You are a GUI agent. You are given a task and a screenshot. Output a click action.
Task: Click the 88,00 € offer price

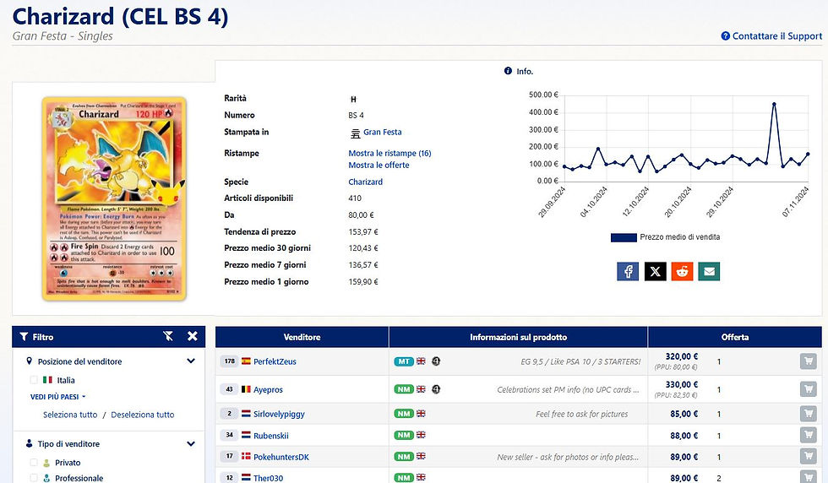684,436
